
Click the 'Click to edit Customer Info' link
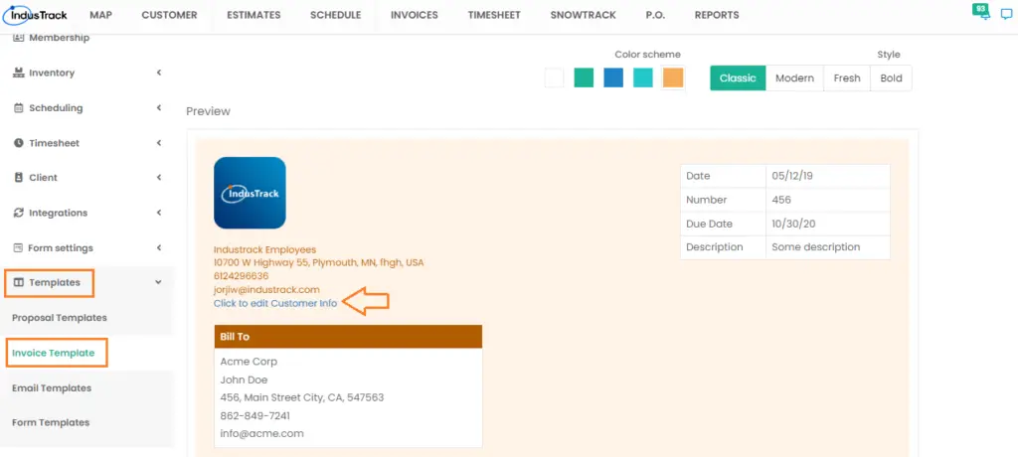coord(275,303)
